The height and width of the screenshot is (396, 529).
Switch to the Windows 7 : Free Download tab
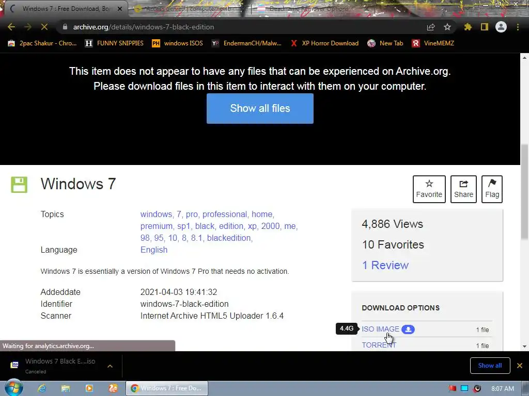pos(66,9)
